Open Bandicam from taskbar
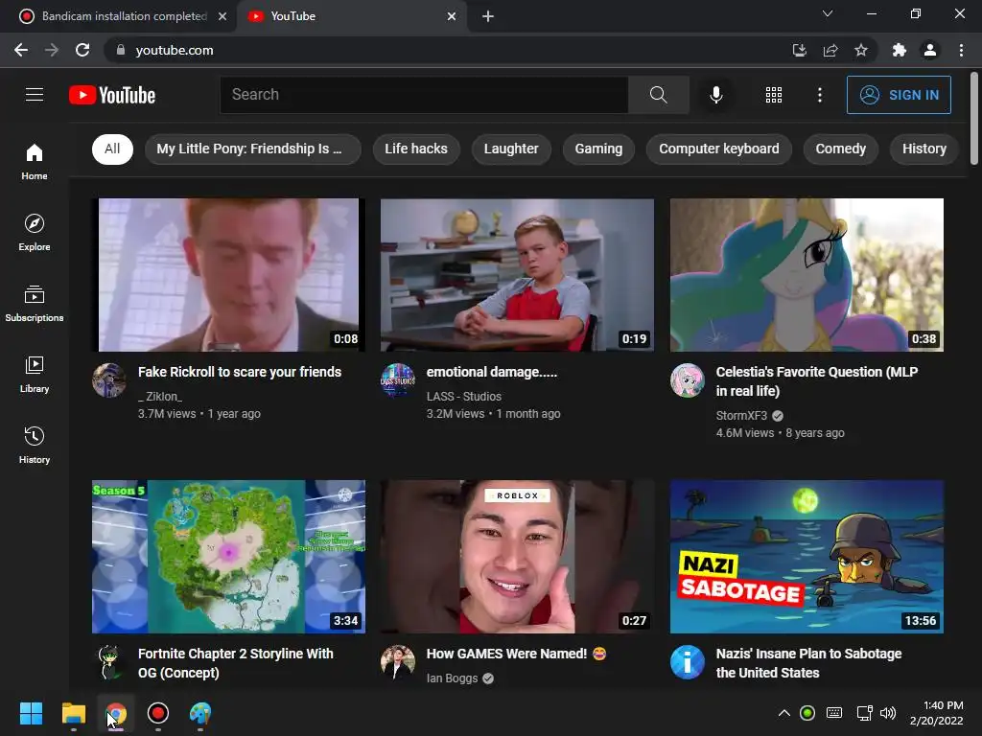The image size is (982, 736). coord(158,713)
